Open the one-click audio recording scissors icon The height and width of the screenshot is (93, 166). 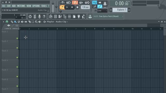click(35, 17)
